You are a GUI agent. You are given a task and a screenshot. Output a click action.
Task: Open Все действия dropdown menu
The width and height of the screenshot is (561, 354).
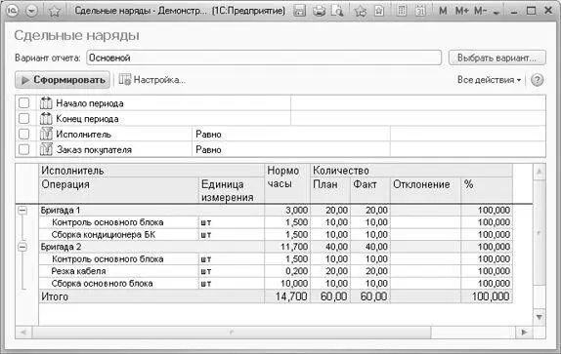(489, 80)
